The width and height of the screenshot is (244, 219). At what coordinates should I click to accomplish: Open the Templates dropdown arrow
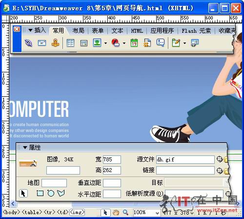[184, 43]
